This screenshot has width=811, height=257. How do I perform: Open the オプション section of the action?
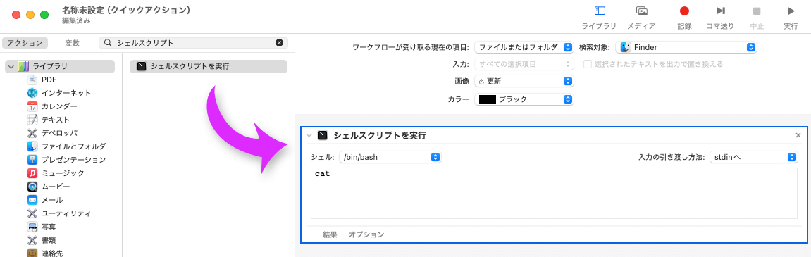(x=366, y=234)
